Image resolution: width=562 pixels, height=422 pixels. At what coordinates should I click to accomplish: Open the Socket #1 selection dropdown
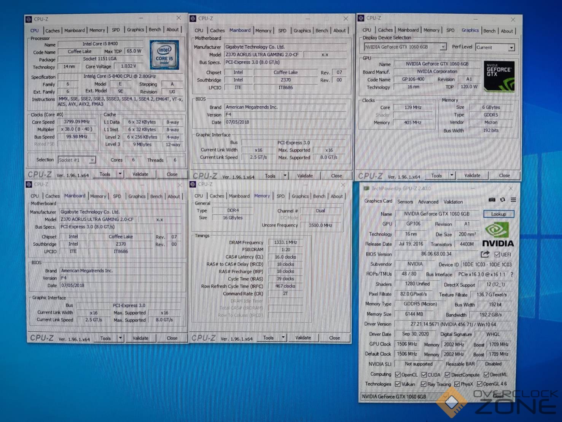(x=92, y=160)
